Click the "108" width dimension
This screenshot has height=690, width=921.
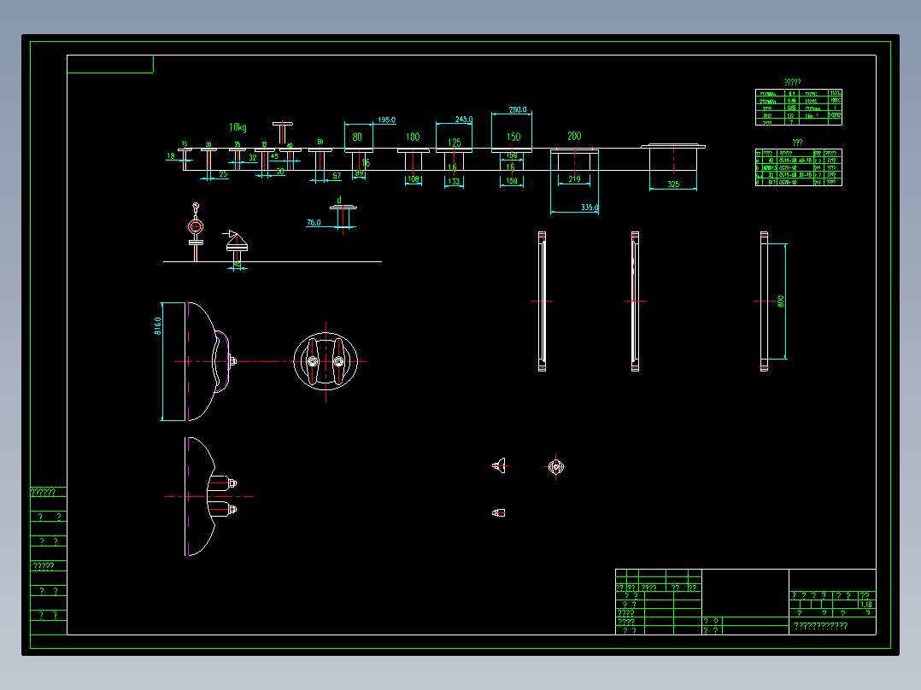pyautogui.click(x=413, y=179)
